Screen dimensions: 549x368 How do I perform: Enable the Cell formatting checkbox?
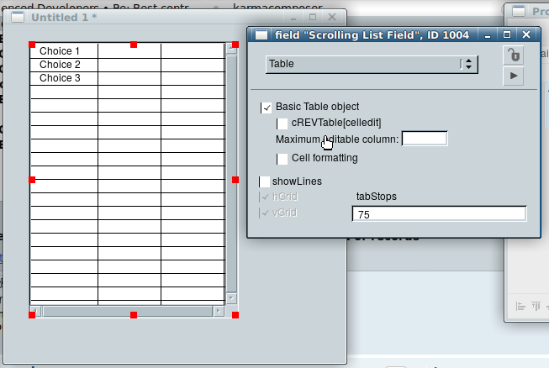tap(282, 159)
